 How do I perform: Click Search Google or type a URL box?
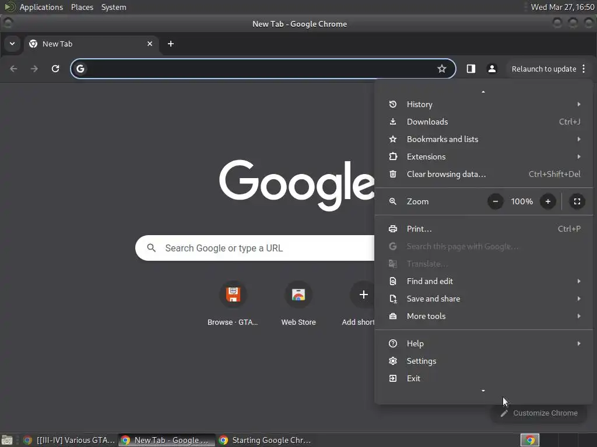[255, 248]
